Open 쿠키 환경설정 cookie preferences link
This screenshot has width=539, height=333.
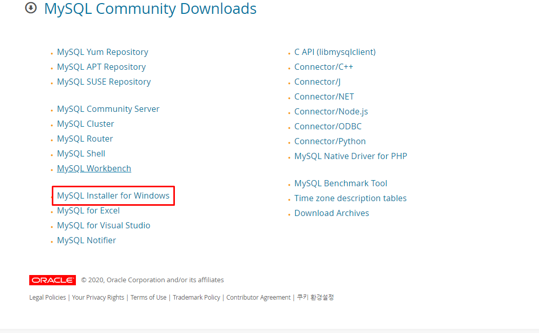coord(315,297)
